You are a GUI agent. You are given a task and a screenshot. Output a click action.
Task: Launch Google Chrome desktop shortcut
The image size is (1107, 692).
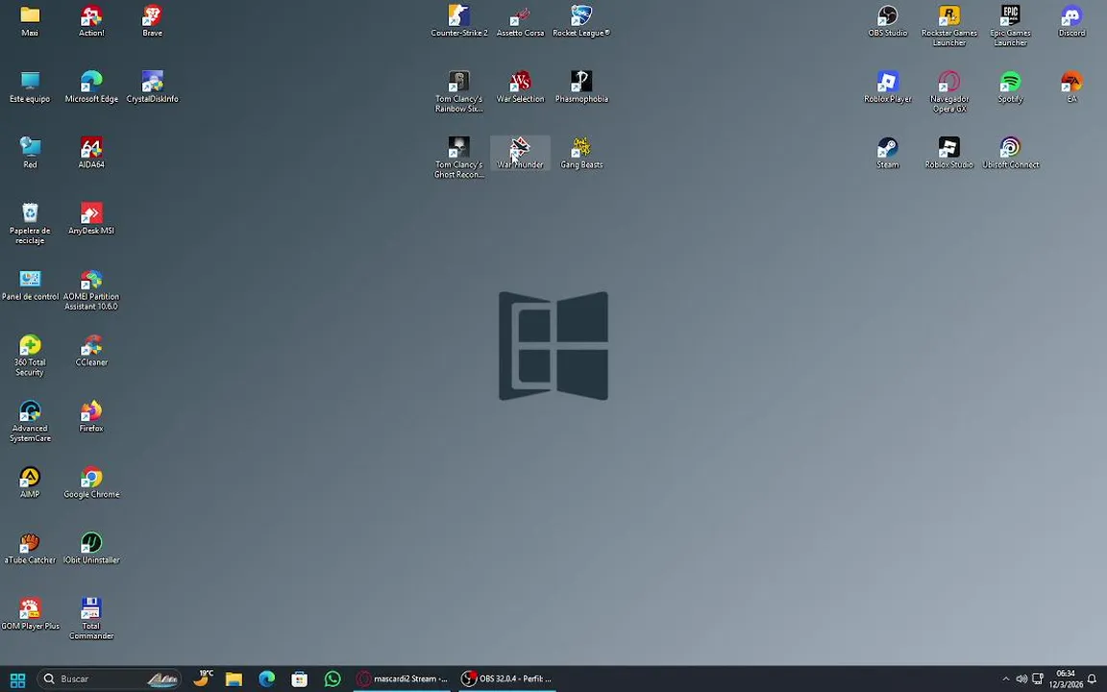(91, 482)
